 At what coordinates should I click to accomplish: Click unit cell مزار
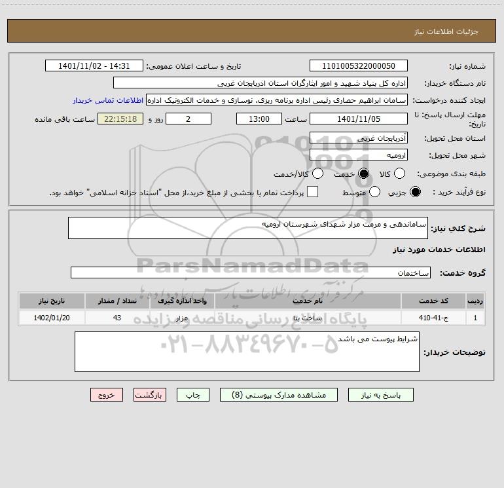182,318
